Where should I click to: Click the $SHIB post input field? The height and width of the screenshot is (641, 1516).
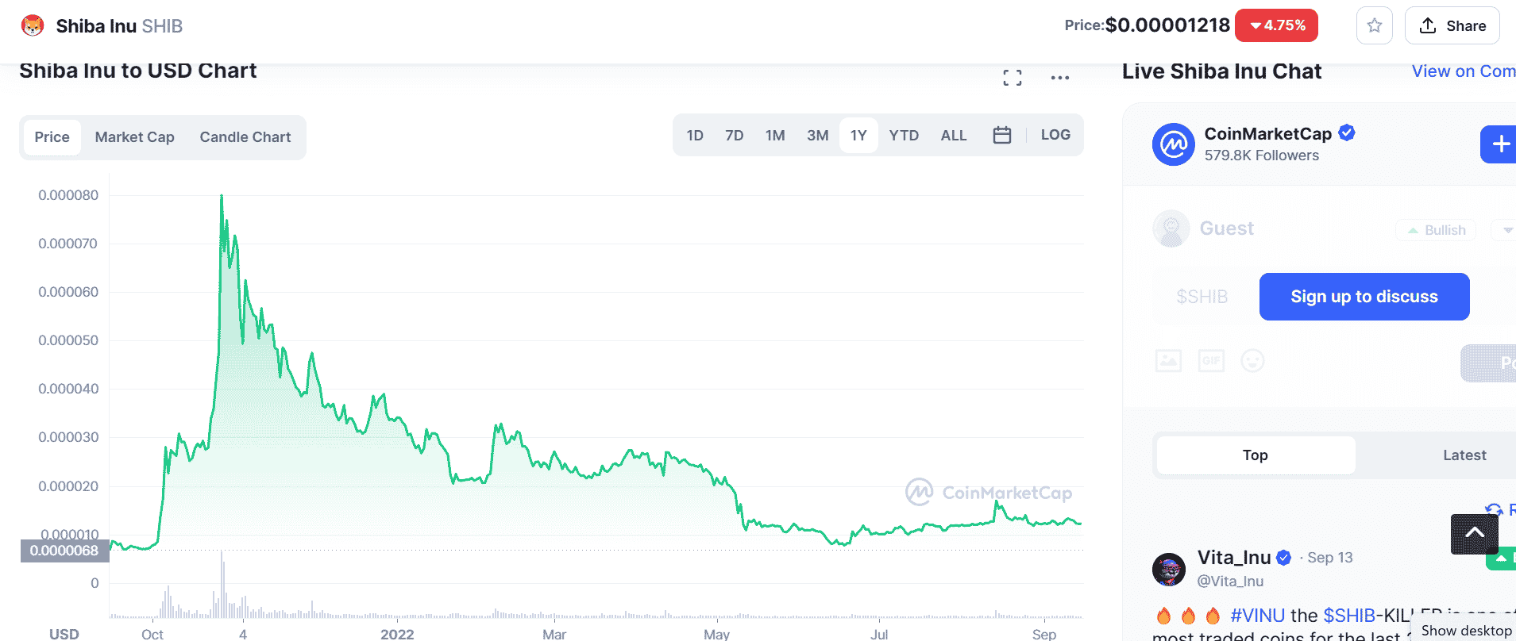(x=1202, y=297)
